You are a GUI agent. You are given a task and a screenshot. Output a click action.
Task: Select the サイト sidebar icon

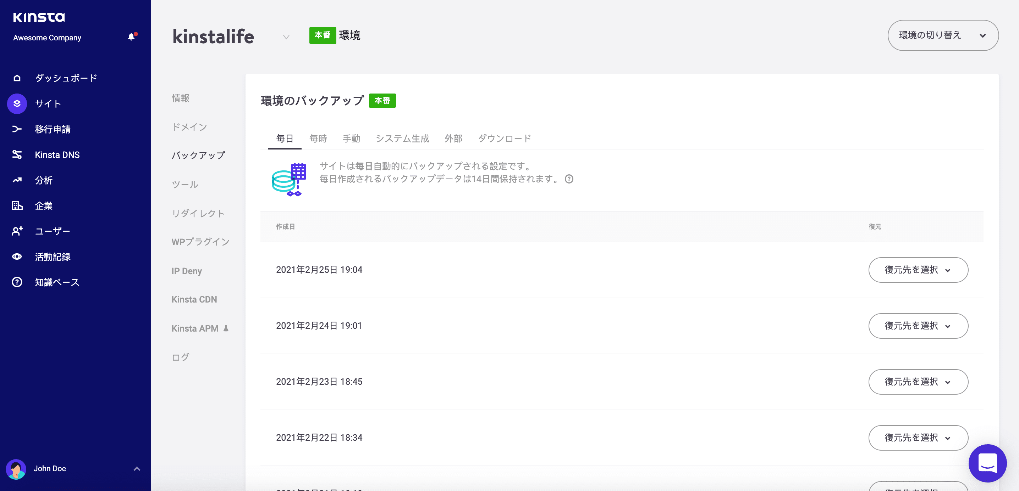pos(17,103)
